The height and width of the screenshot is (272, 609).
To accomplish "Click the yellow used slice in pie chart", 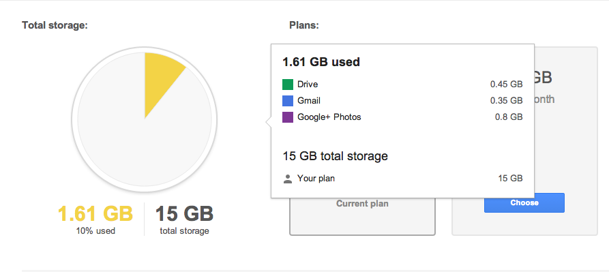I will click(x=161, y=78).
